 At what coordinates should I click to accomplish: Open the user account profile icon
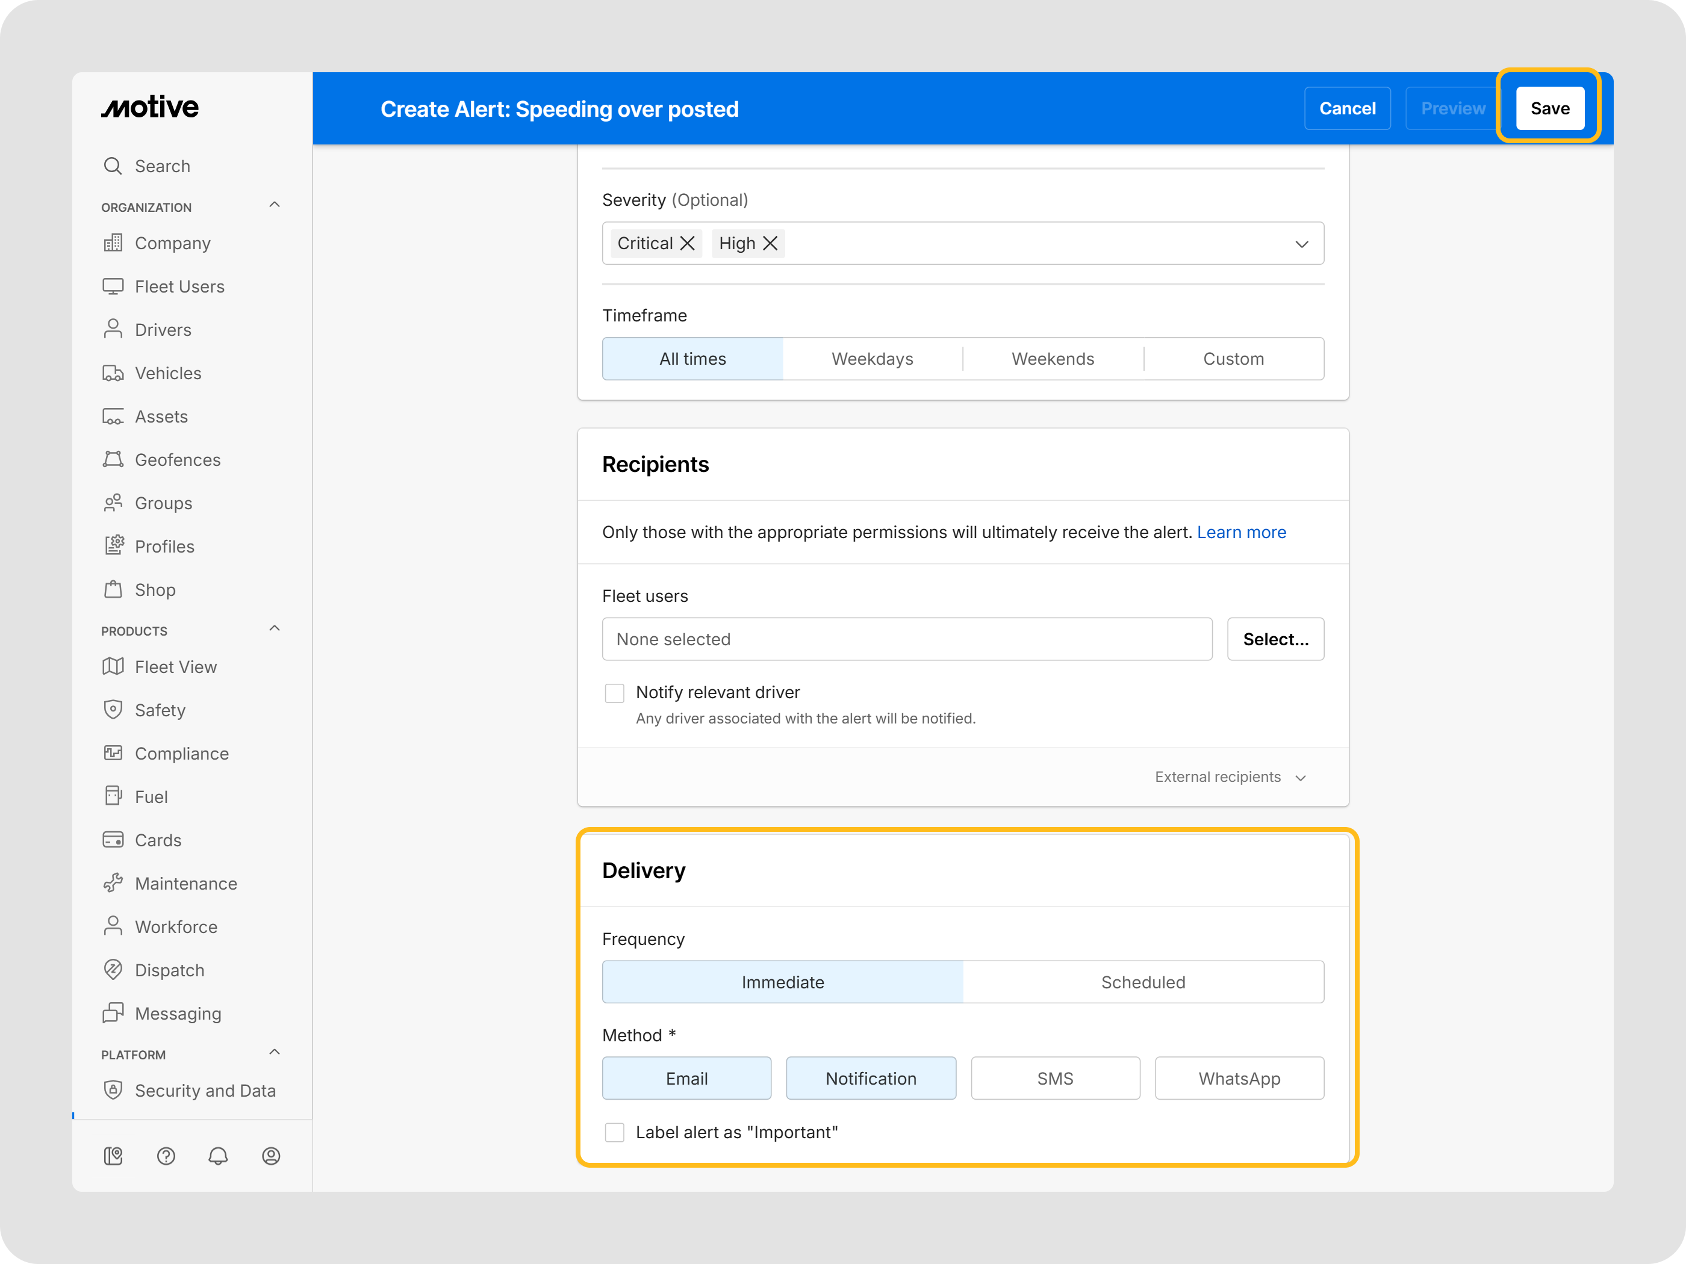coord(270,1157)
